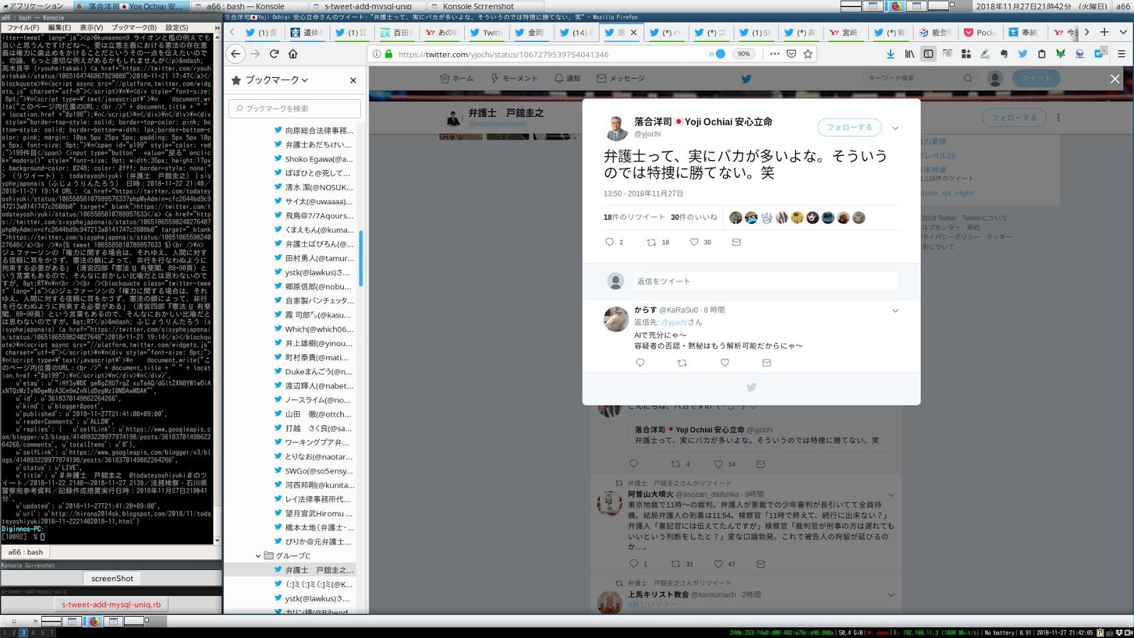Click the 返信をツイート reply field
Image resolution: width=1134 pixels, height=638 pixels.
tap(765, 281)
